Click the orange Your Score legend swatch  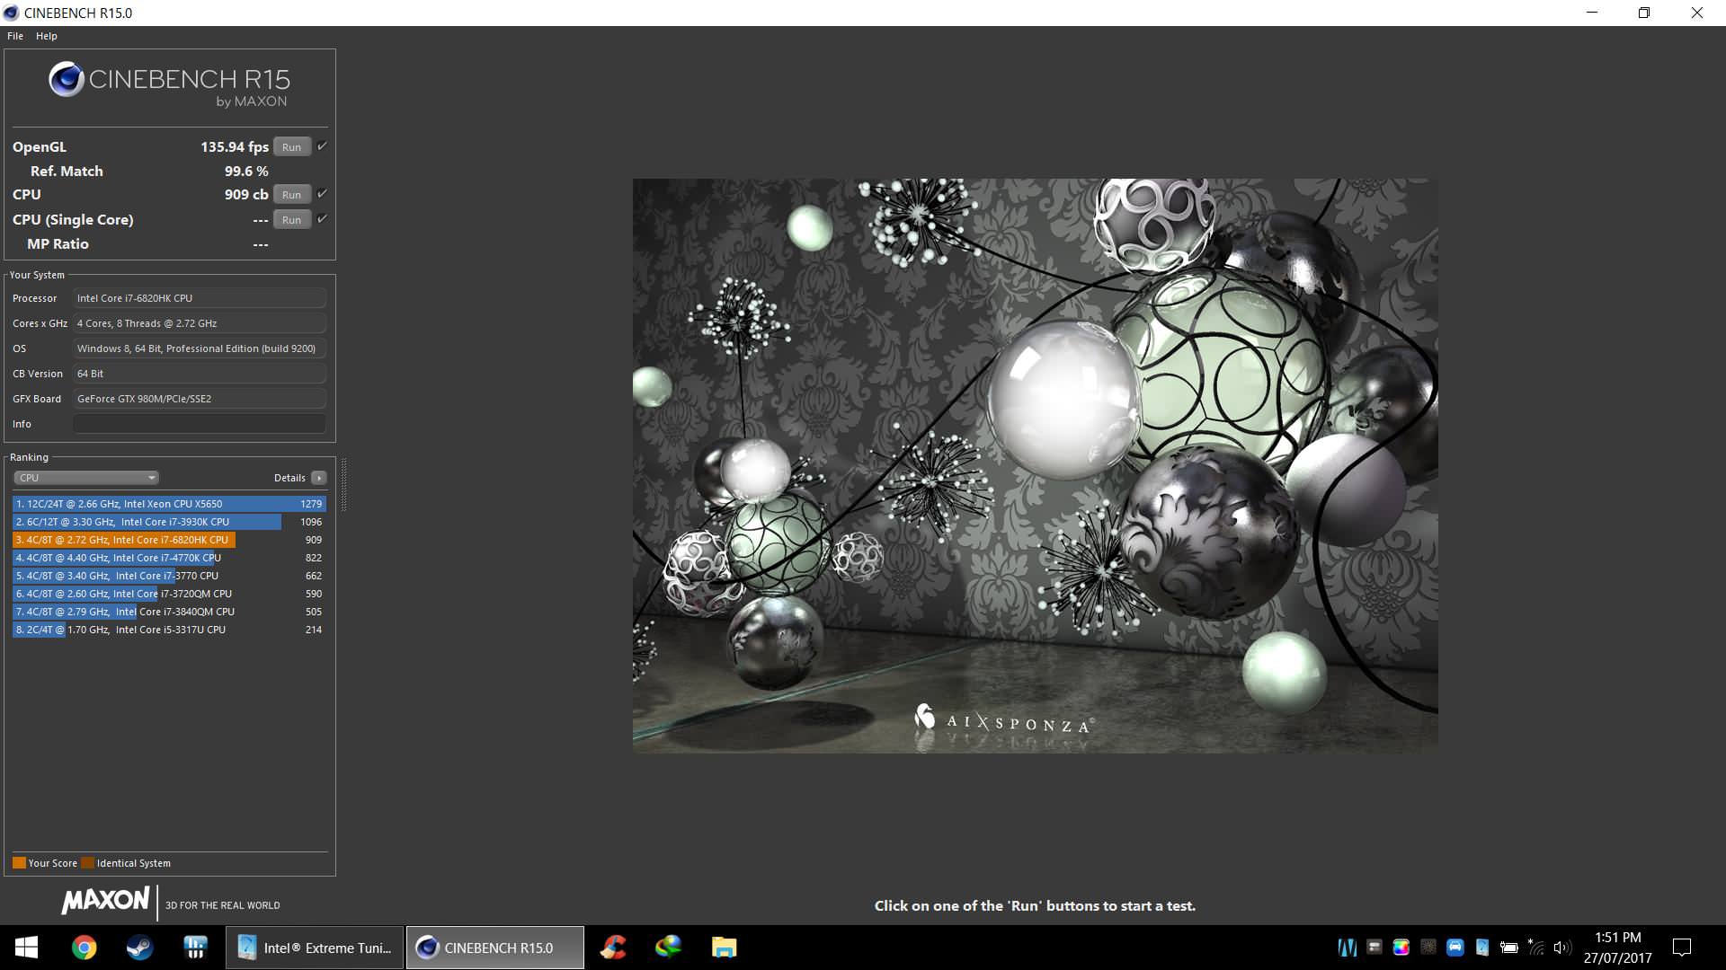19,863
